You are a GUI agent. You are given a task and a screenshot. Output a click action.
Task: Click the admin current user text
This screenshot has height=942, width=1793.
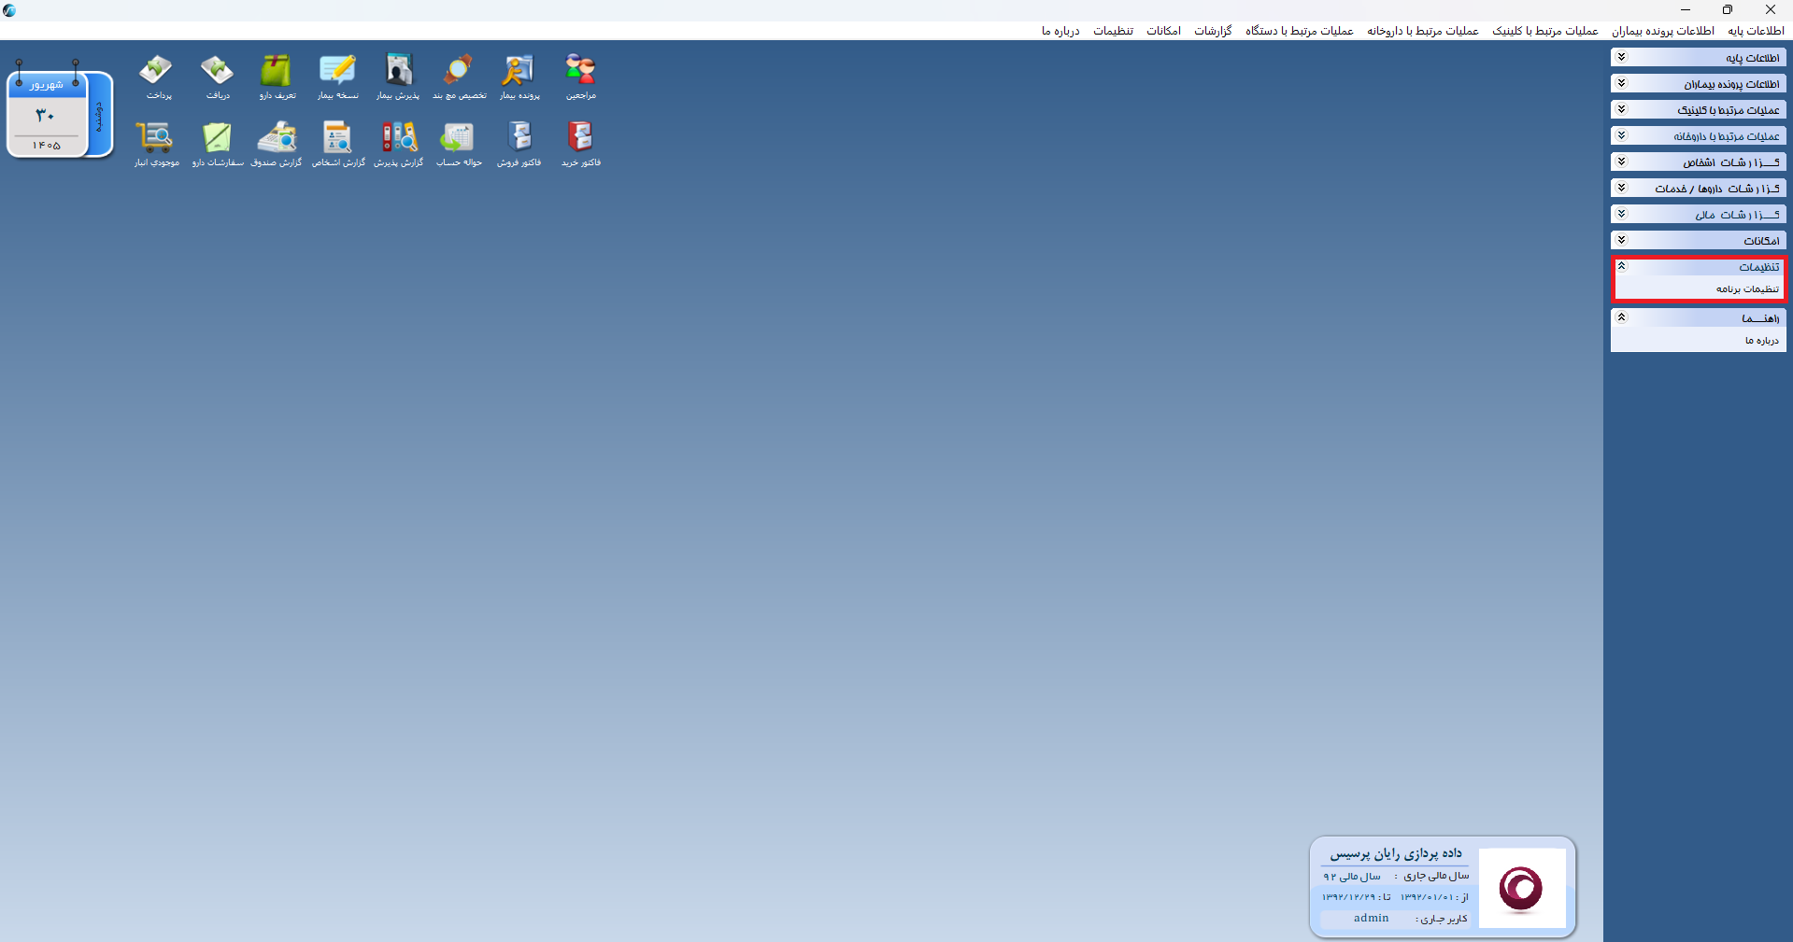(x=1371, y=918)
